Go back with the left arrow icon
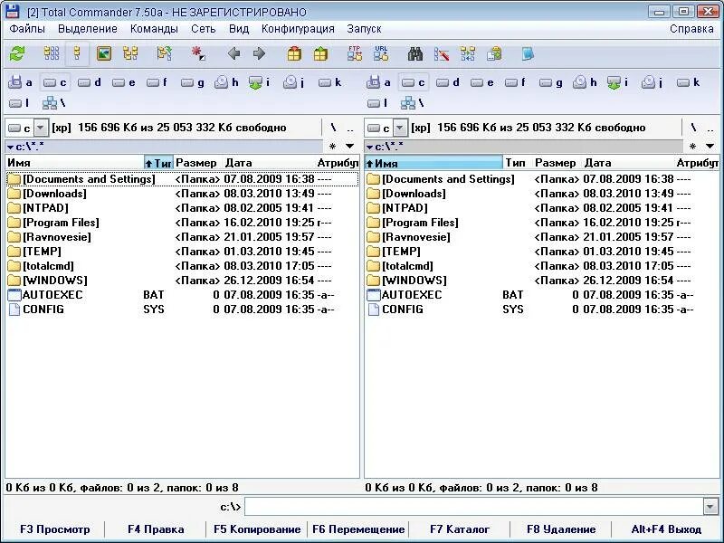Image resolution: width=724 pixels, height=543 pixels. (233, 54)
